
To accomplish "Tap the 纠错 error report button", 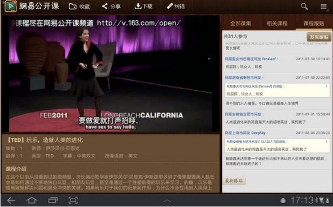I will point(176,6).
